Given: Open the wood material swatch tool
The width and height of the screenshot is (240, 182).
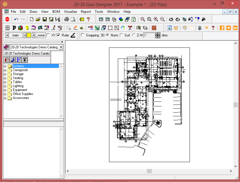Looking at the screenshot, I should (154, 28).
